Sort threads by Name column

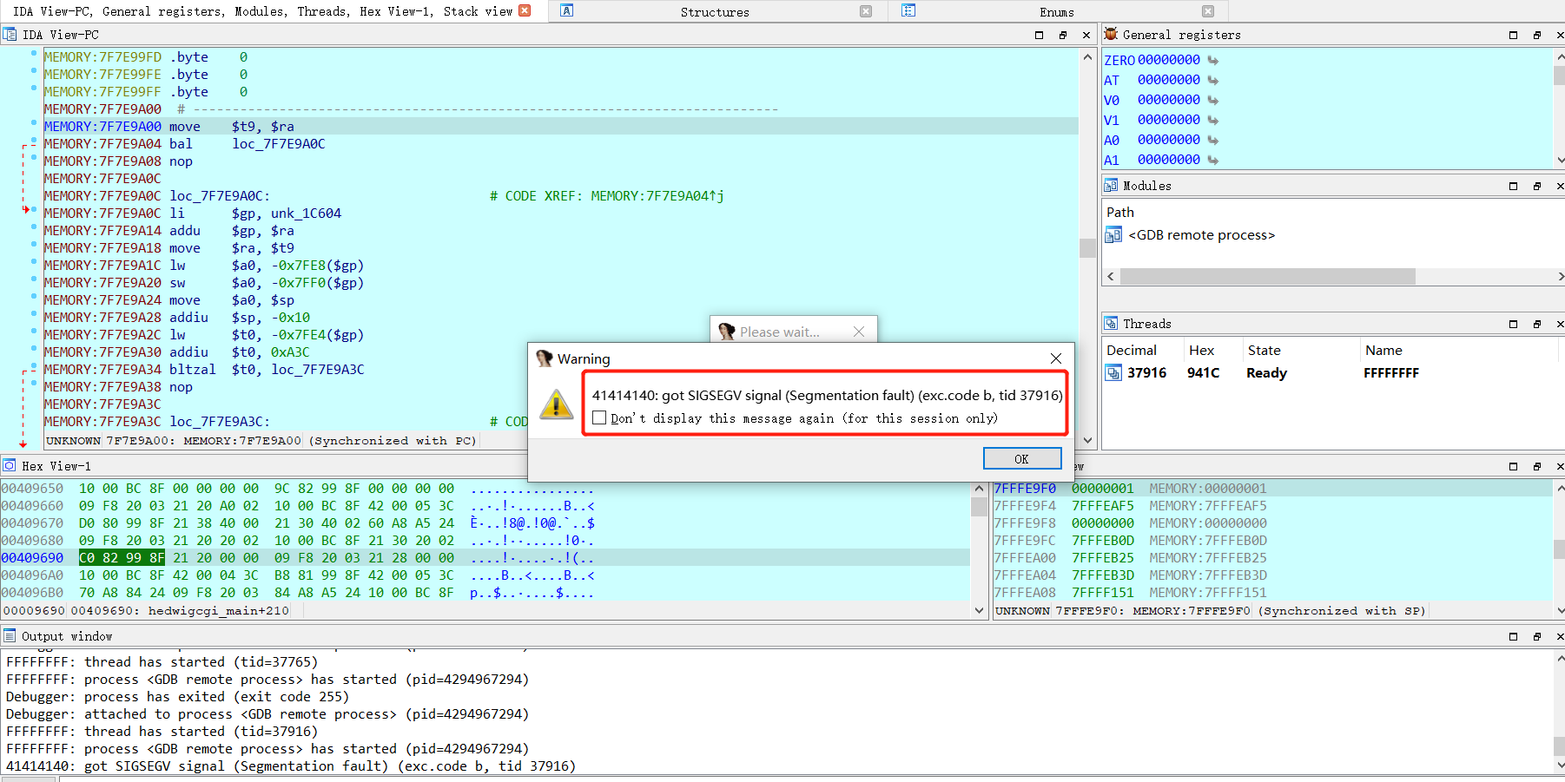[1383, 351]
